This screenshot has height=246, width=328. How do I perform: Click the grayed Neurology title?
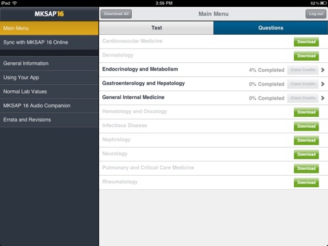115,154
